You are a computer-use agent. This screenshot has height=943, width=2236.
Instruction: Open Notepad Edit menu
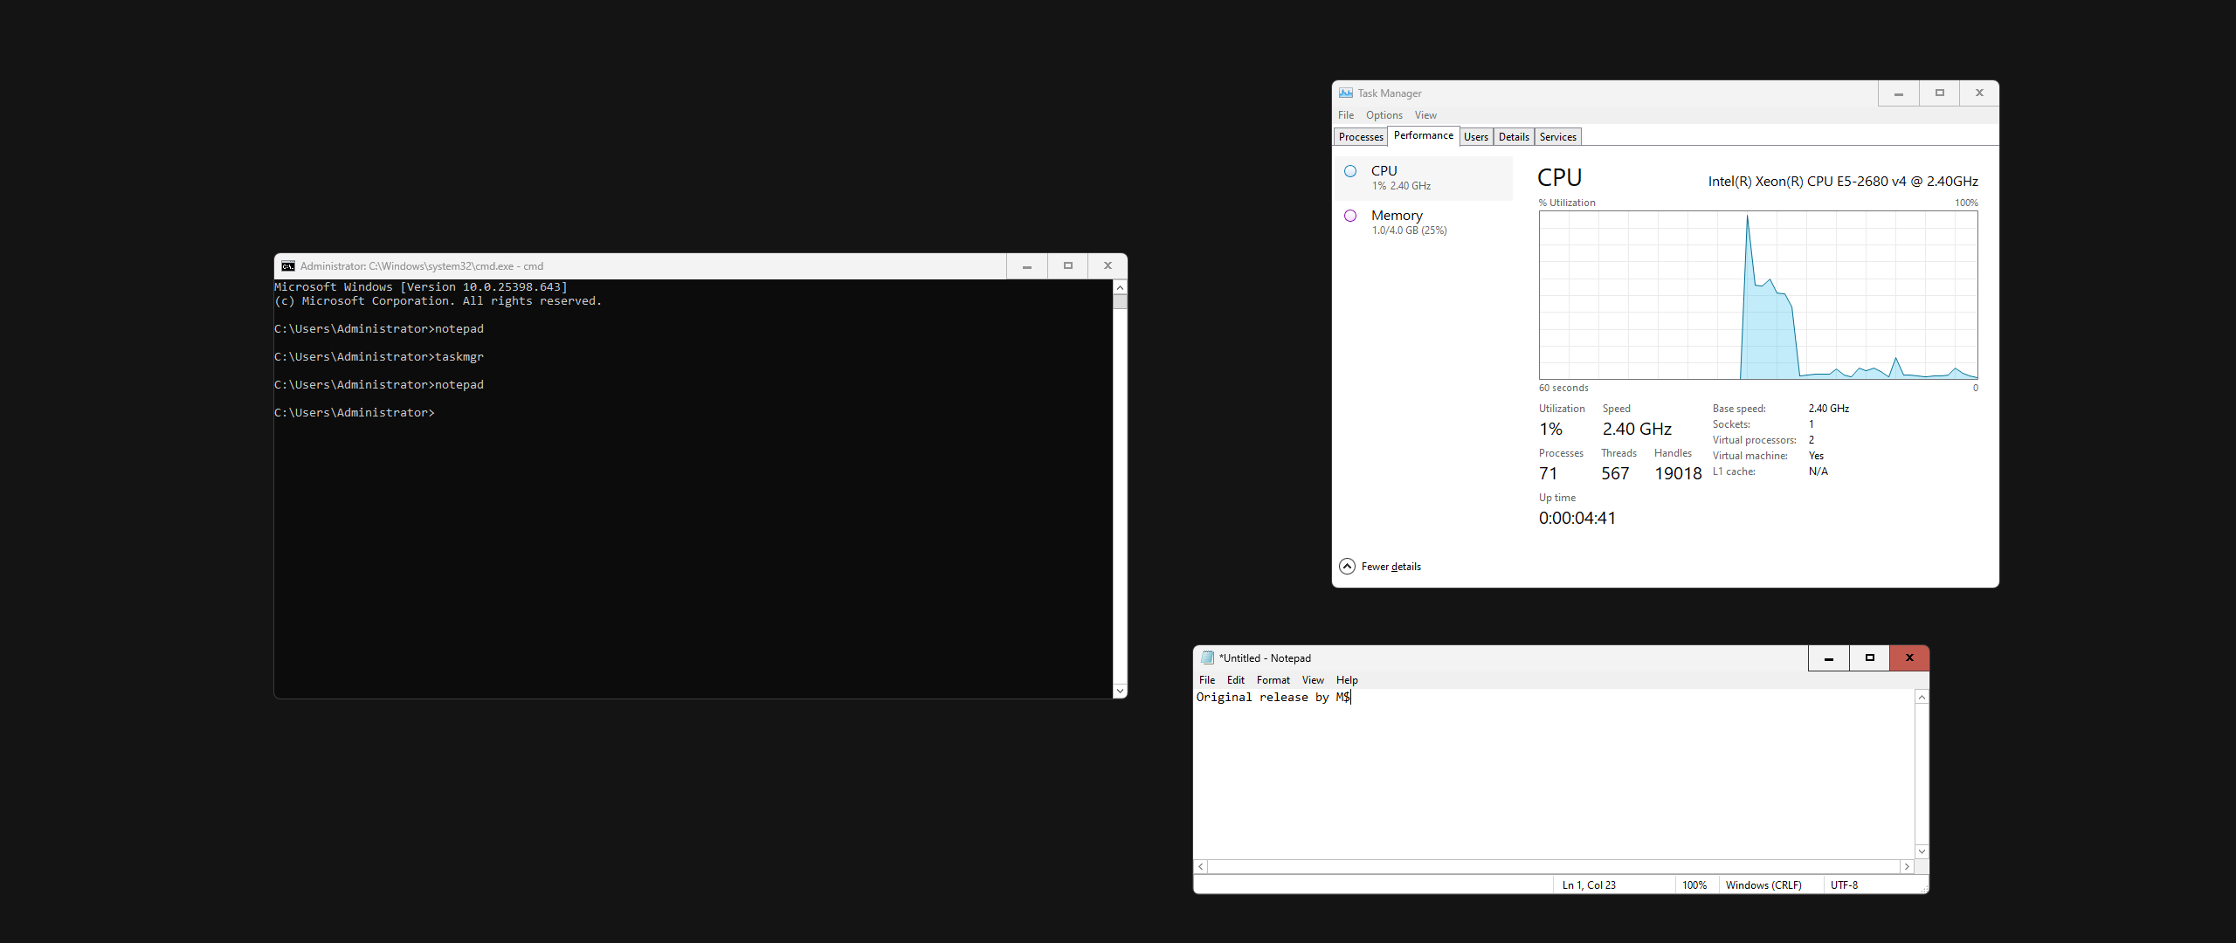pos(1235,680)
